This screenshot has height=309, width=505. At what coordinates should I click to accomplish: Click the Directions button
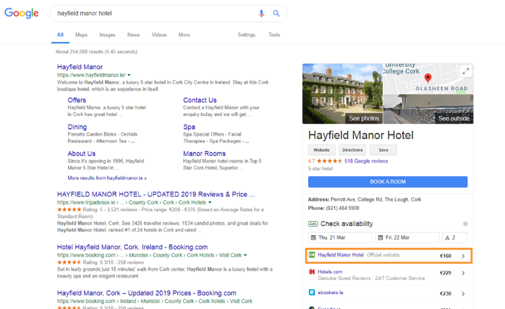(x=352, y=150)
